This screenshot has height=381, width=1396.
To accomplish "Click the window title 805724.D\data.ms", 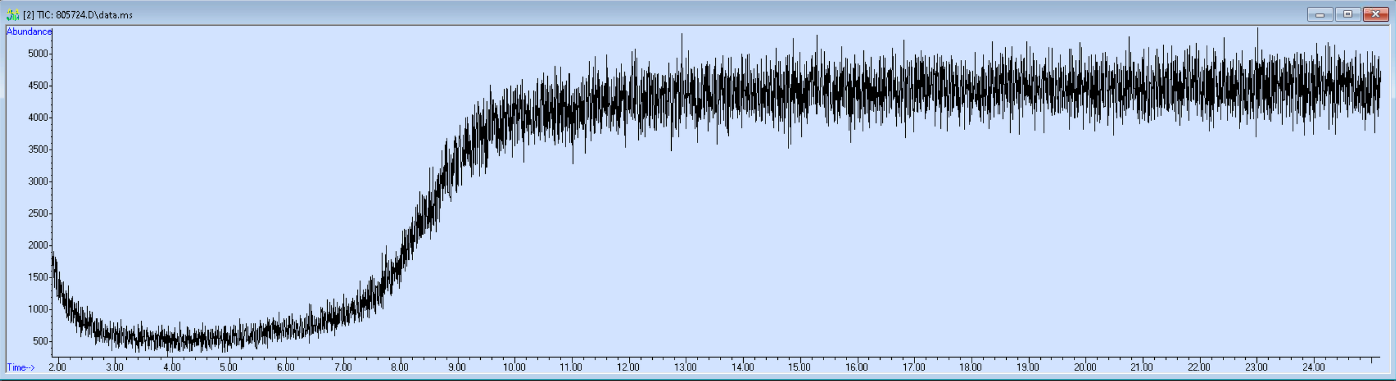I will 78,15.
